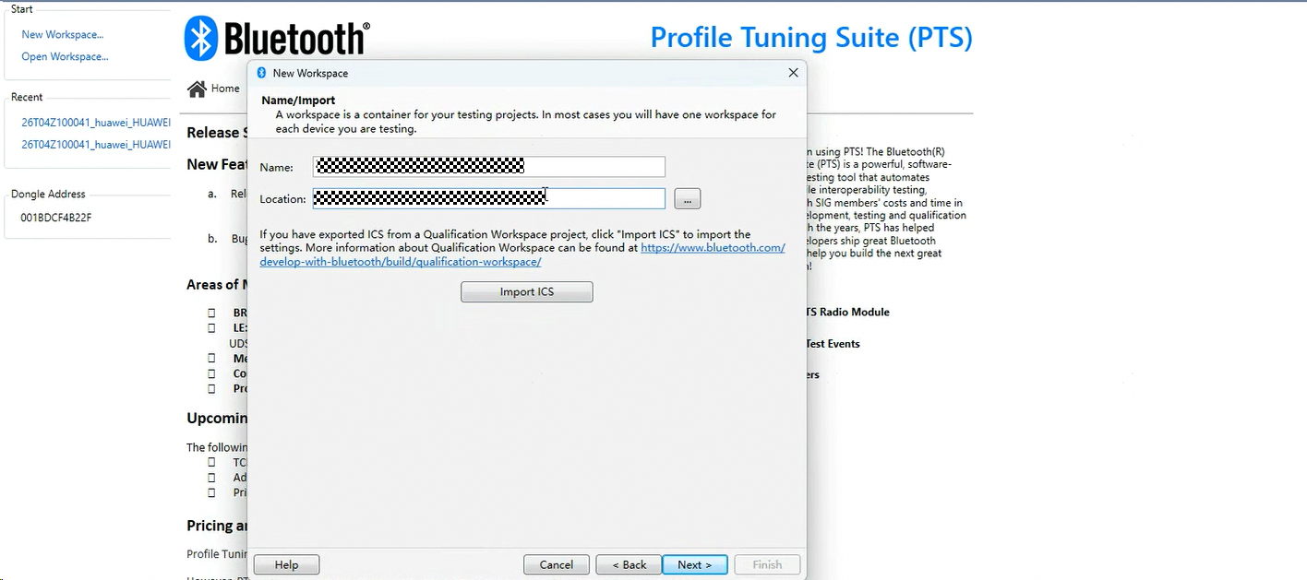The width and height of the screenshot is (1307, 580).
Task: Click Bluetooth icon in dialog title bar
Action: click(x=261, y=73)
